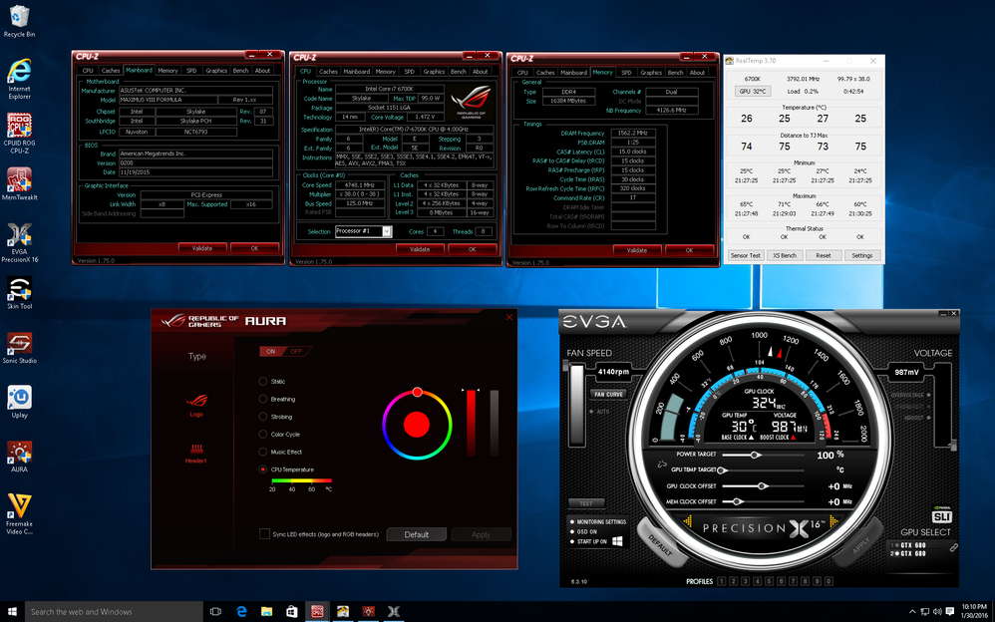
Task: Switch to EVGA PrecisionX on the taskbar
Action: pyautogui.click(x=394, y=612)
